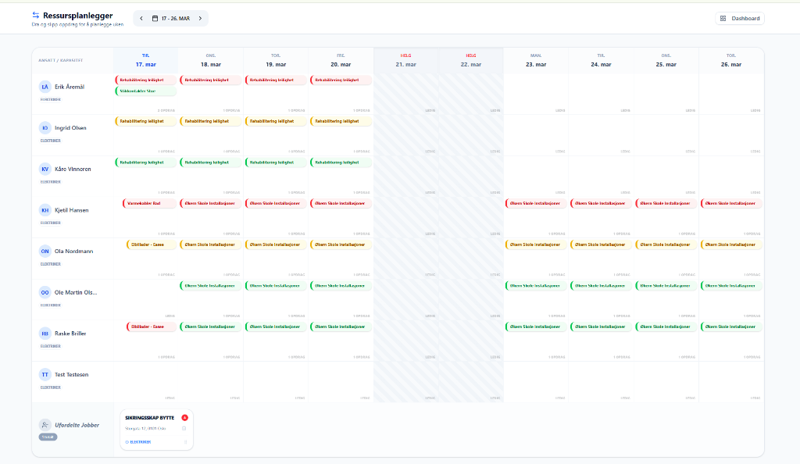Click the Ufordelte Jobber person icon
Viewport: 800px width, 464px height.
click(45, 424)
